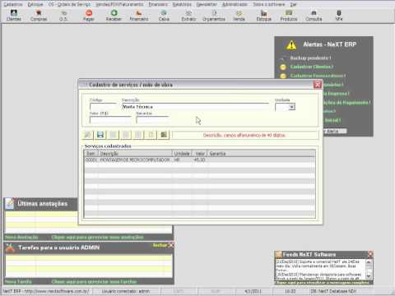
Task: Click the blue floppy disk save icon
Action: (100, 135)
